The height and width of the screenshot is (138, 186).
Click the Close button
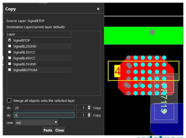coord(60,130)
